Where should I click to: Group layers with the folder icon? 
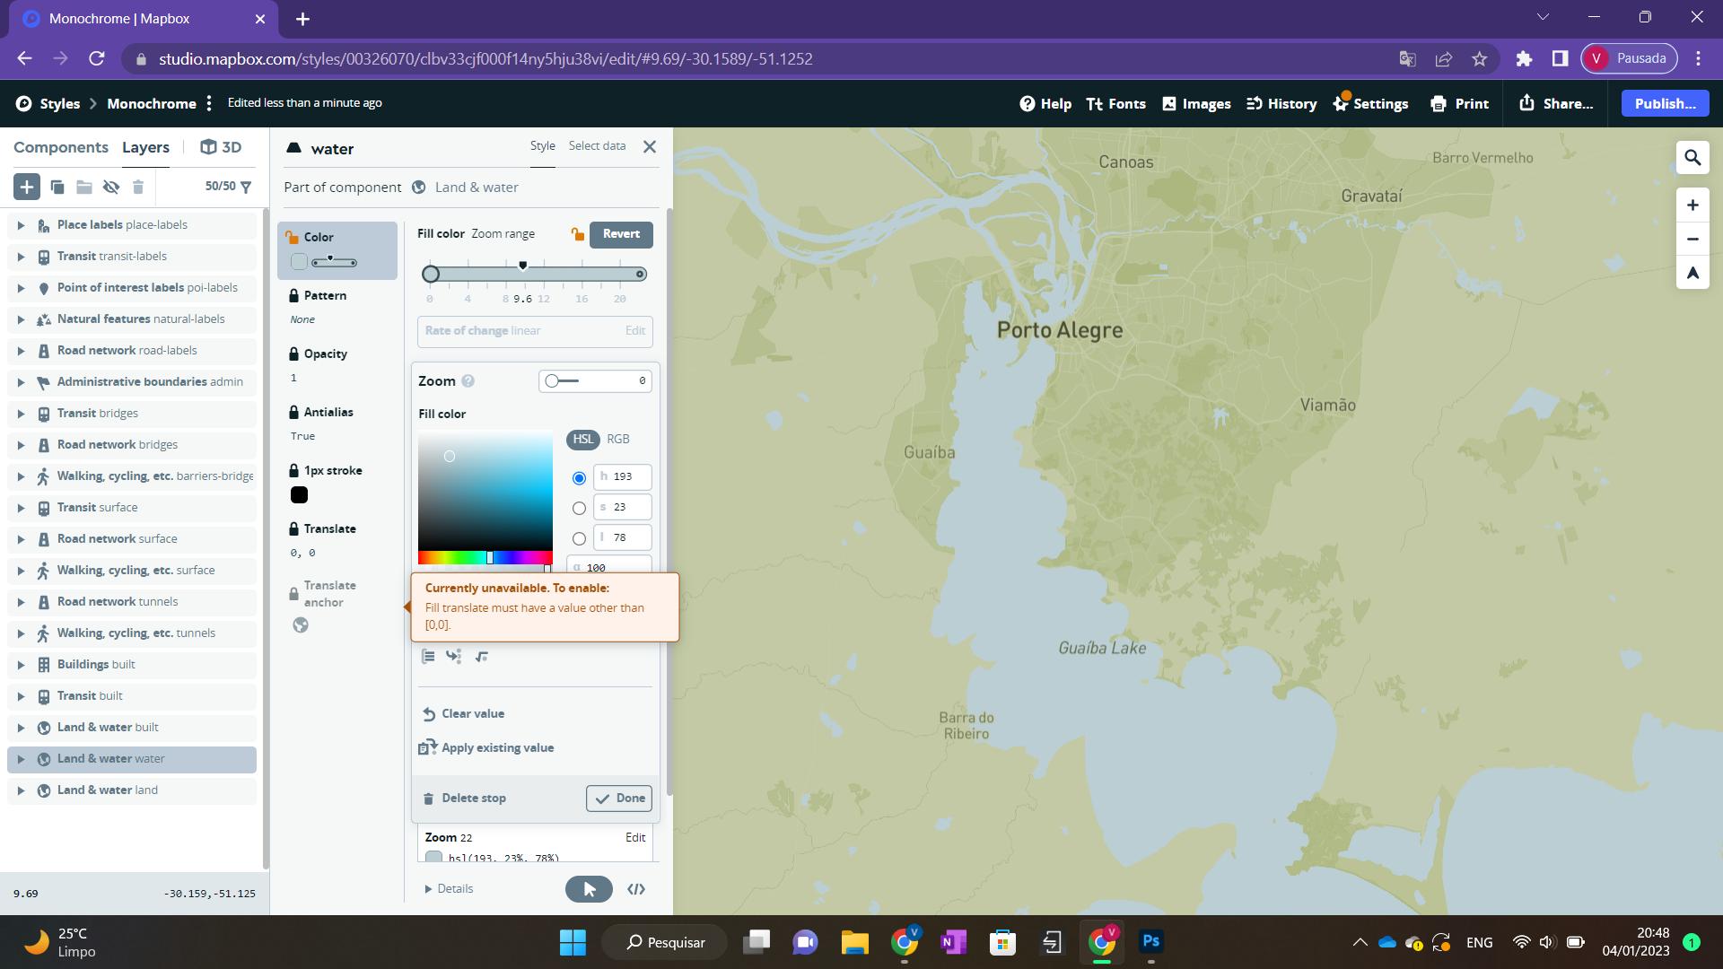[84, 187]
